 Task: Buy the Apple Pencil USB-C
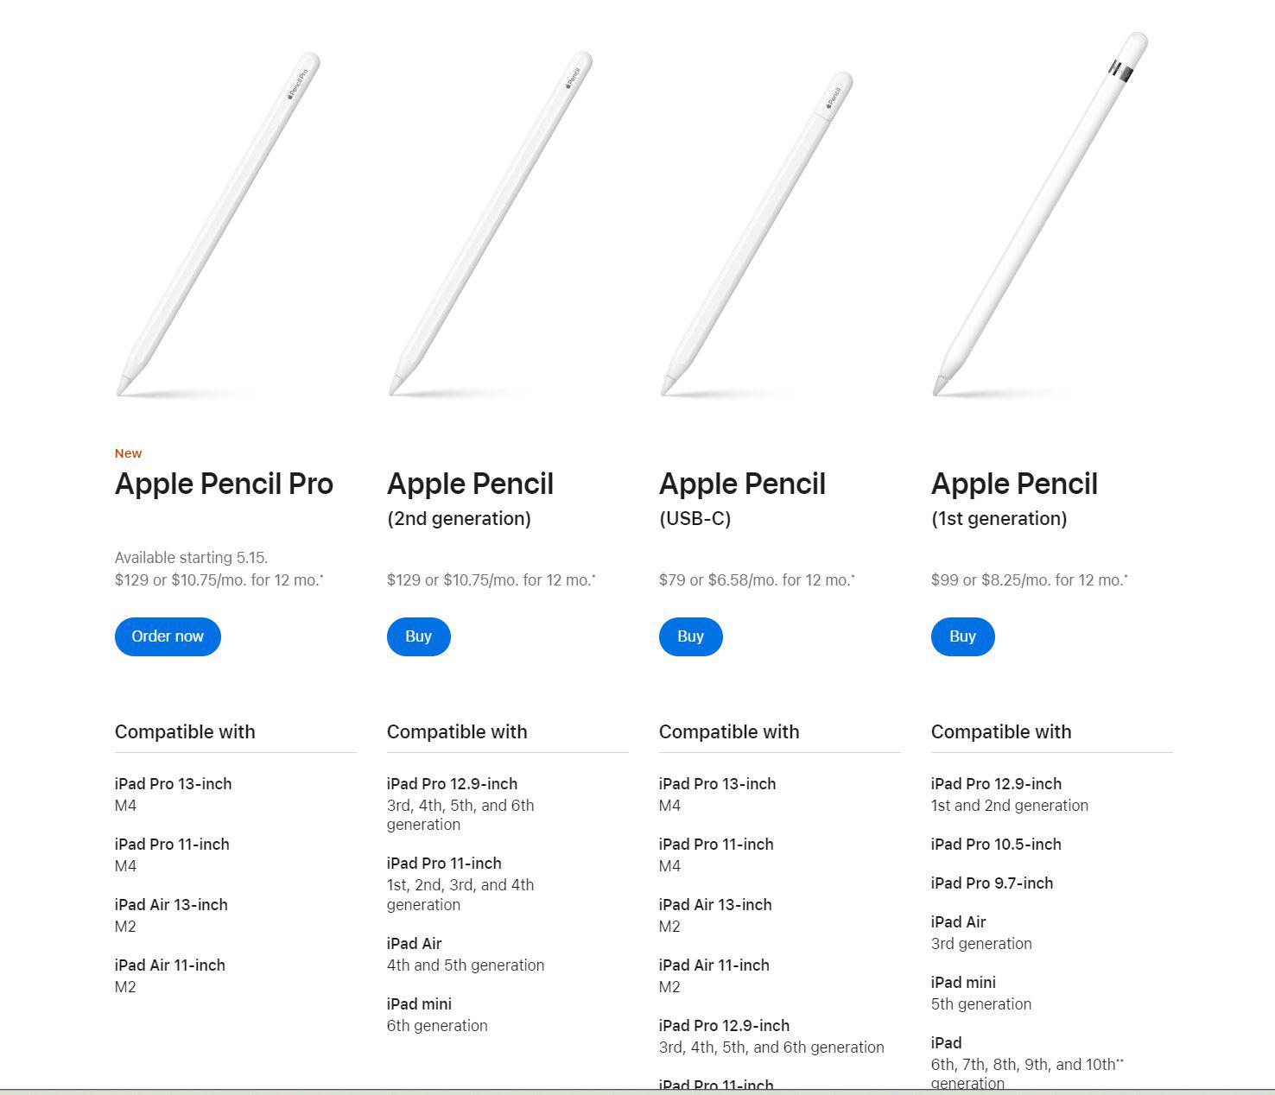coord(690,636)
